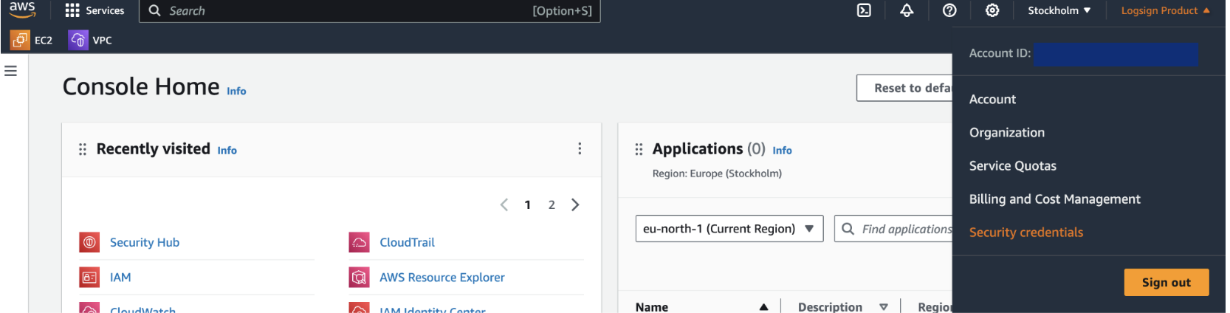Click the AWS Resource Explorer icon
Image resolution: width=1230 pixels, height=313 pixels.
[359, 278]
